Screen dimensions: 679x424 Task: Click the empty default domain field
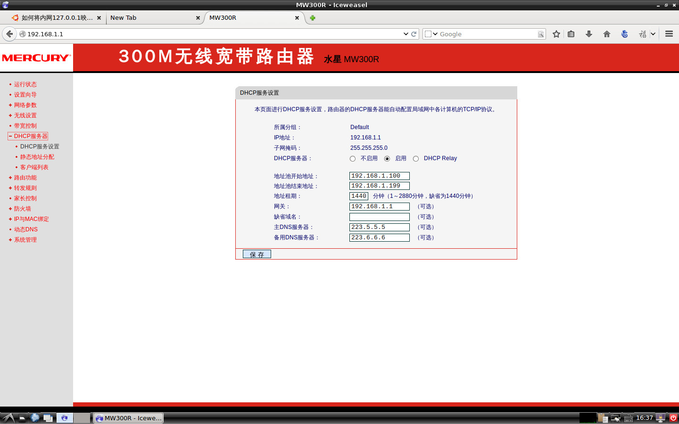pyautogui.click(x=380, y=217)
